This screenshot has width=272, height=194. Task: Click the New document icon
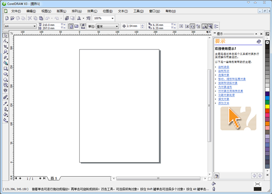[7, 18]
